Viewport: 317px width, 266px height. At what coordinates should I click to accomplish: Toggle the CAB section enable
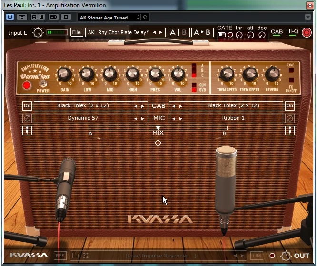pyautogui.click(x=277, y=32)
